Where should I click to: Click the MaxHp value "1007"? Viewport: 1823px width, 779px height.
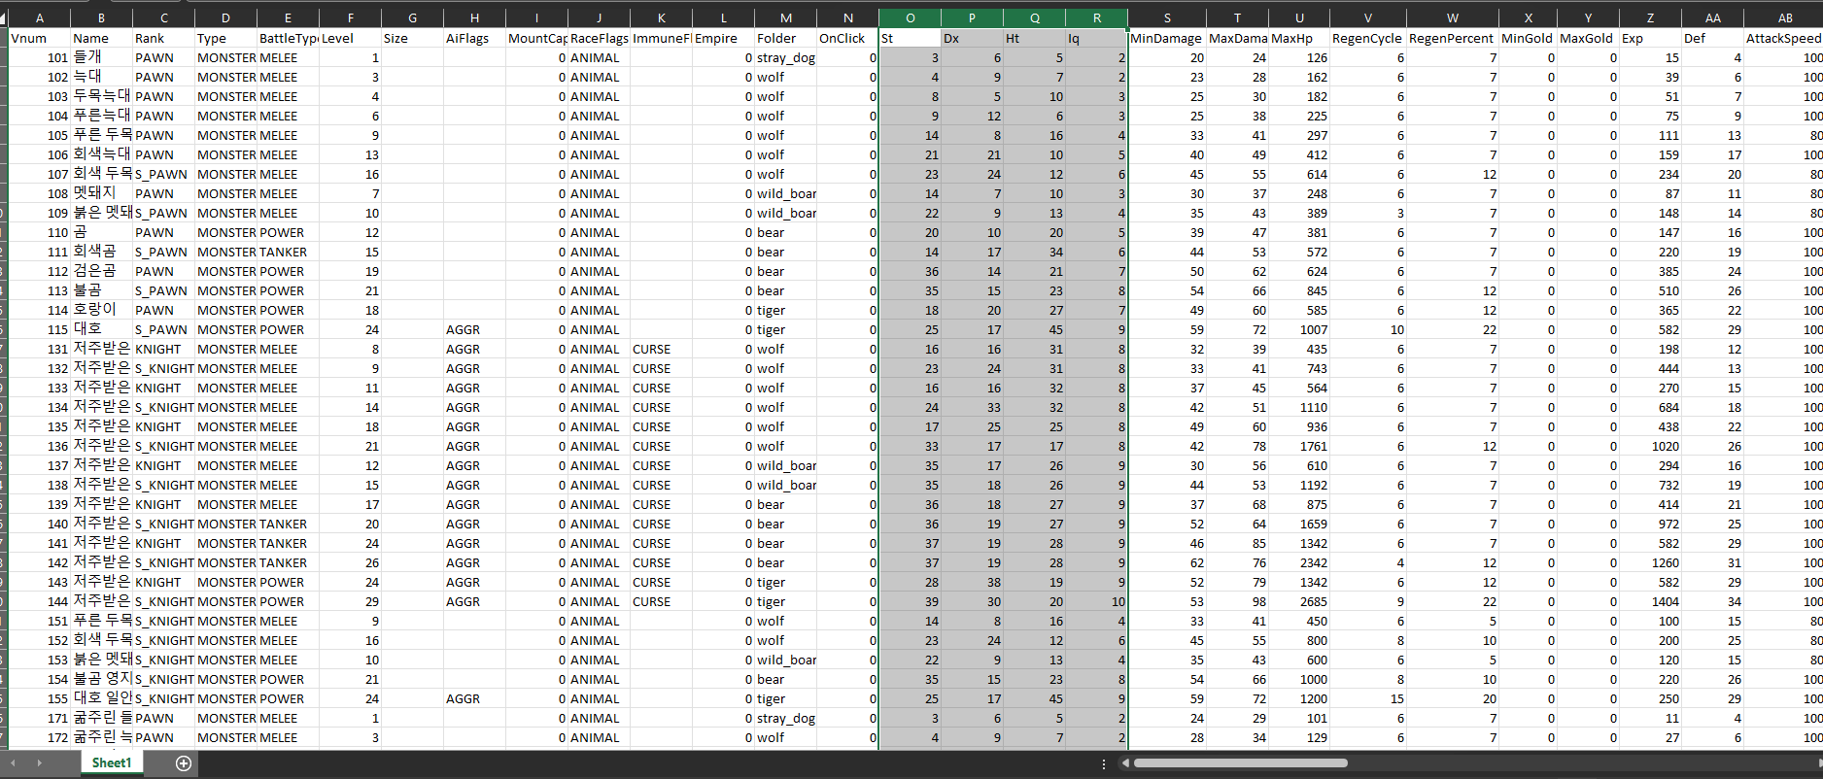1299,330
